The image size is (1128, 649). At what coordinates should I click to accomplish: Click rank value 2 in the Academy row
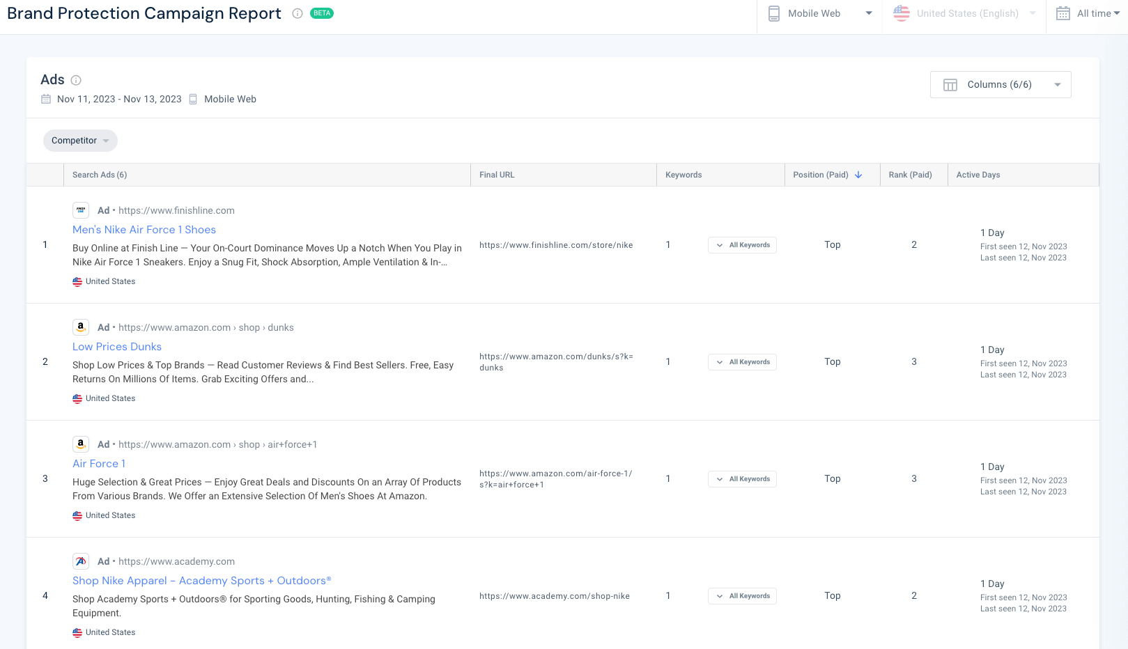point(914,595)
